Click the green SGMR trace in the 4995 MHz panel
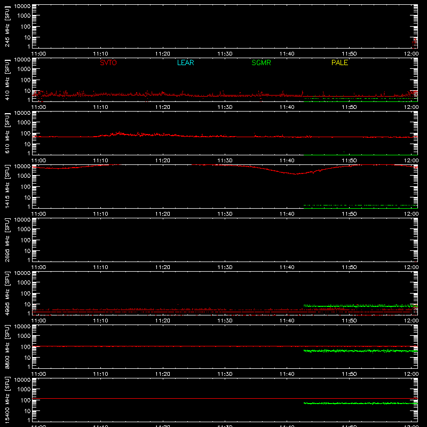The image size is (427, 427). tap(361, 306)
